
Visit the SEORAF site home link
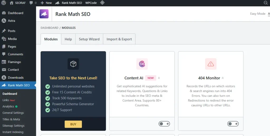click(x=18, y=3)
